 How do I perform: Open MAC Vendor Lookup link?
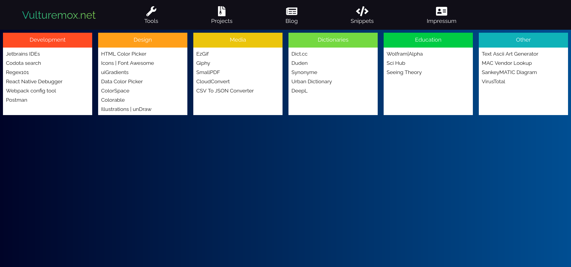[507, 63]
